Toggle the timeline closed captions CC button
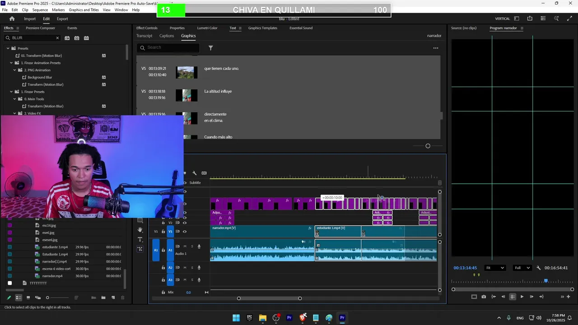 coord(204,173)
